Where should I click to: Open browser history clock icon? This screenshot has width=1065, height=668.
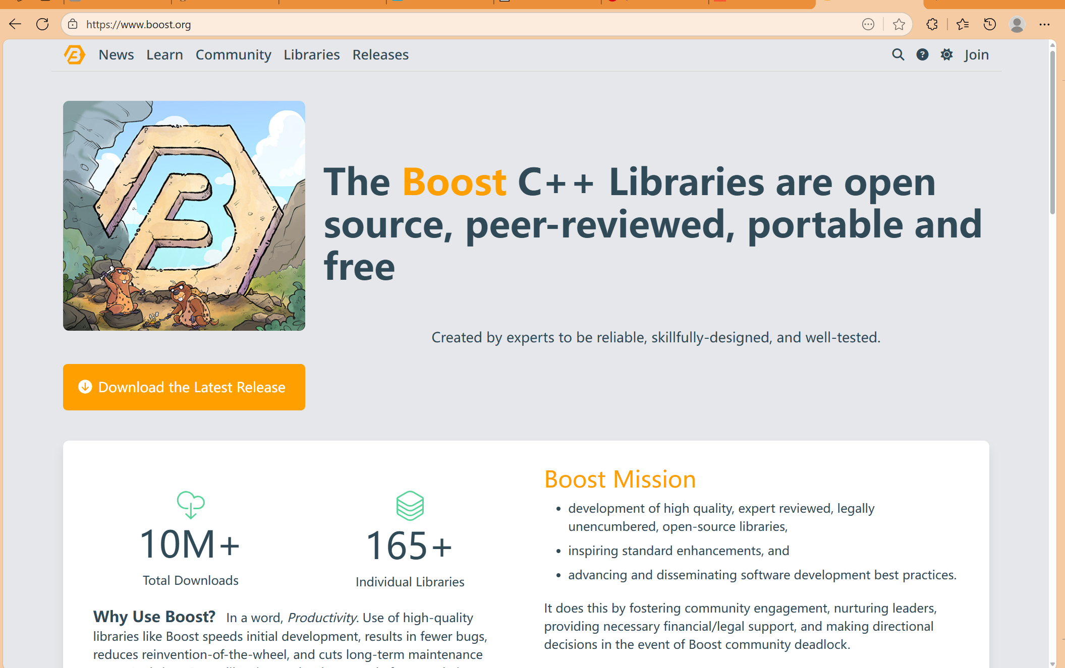[989, 24]
